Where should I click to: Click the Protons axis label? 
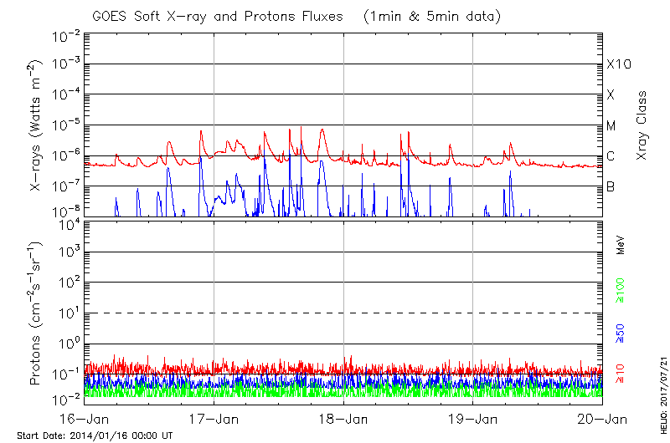(x=37, y=313)
